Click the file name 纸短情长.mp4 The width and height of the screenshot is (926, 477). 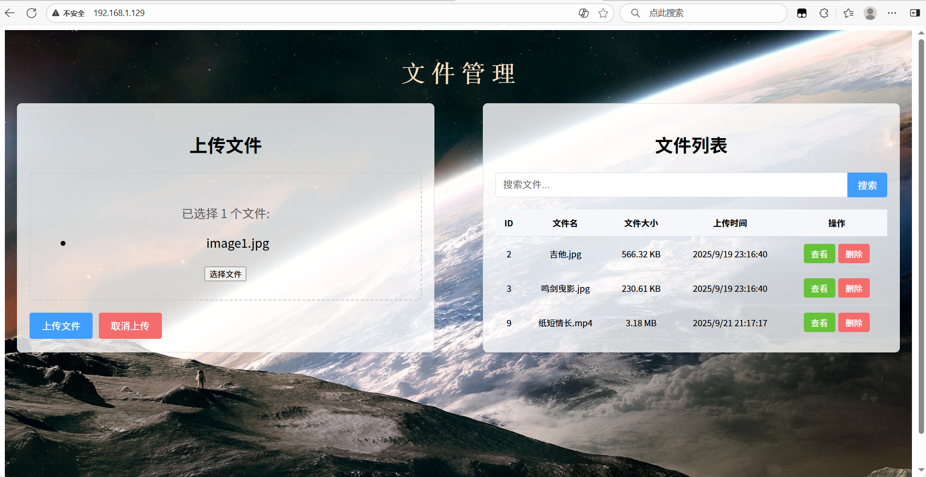coord(565,323)
